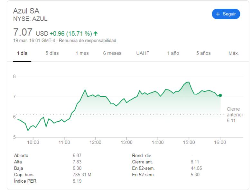Click the Baja value 5.30

(x=77, y=168)
